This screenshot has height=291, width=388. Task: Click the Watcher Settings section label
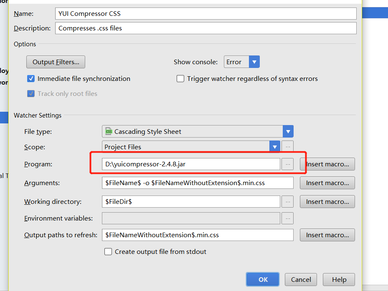38,115
